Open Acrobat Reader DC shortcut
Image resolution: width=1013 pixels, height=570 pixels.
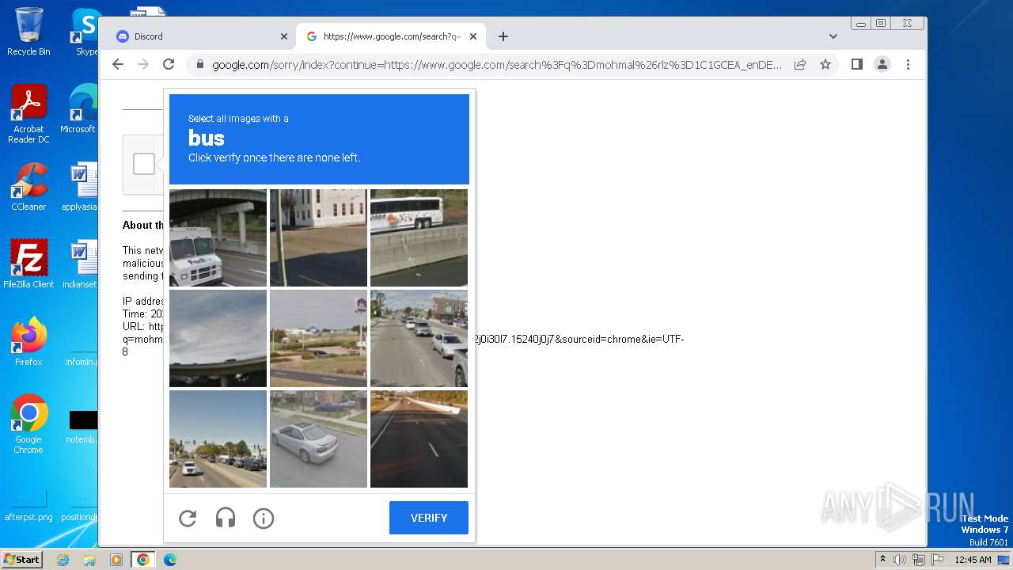28,113
